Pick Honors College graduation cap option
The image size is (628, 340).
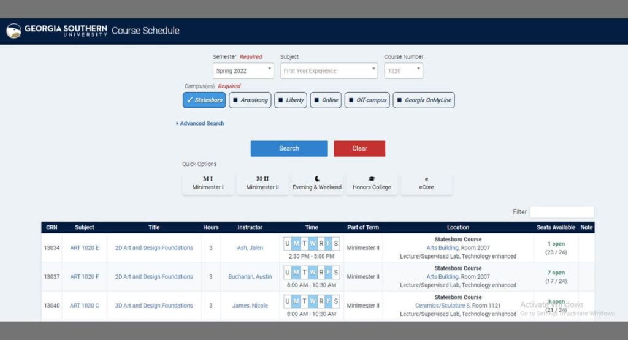[x=372, y=183]
